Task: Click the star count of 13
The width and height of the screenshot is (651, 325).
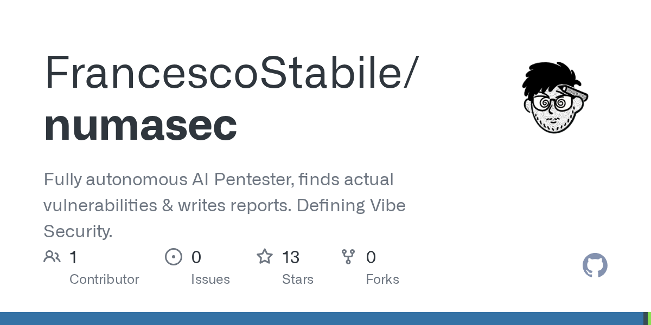Action: click(x=291, y=257)
